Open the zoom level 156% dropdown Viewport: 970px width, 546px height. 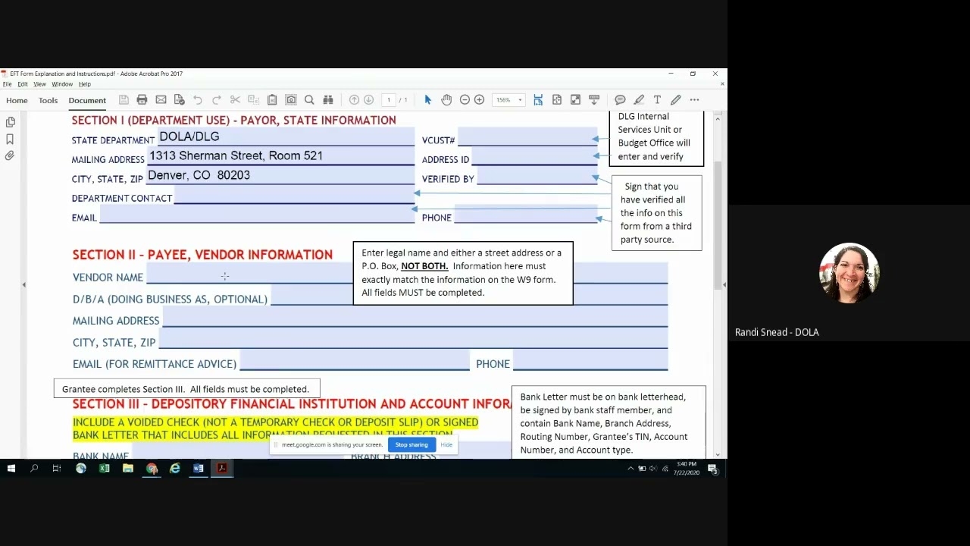click(x=508, y=100)
